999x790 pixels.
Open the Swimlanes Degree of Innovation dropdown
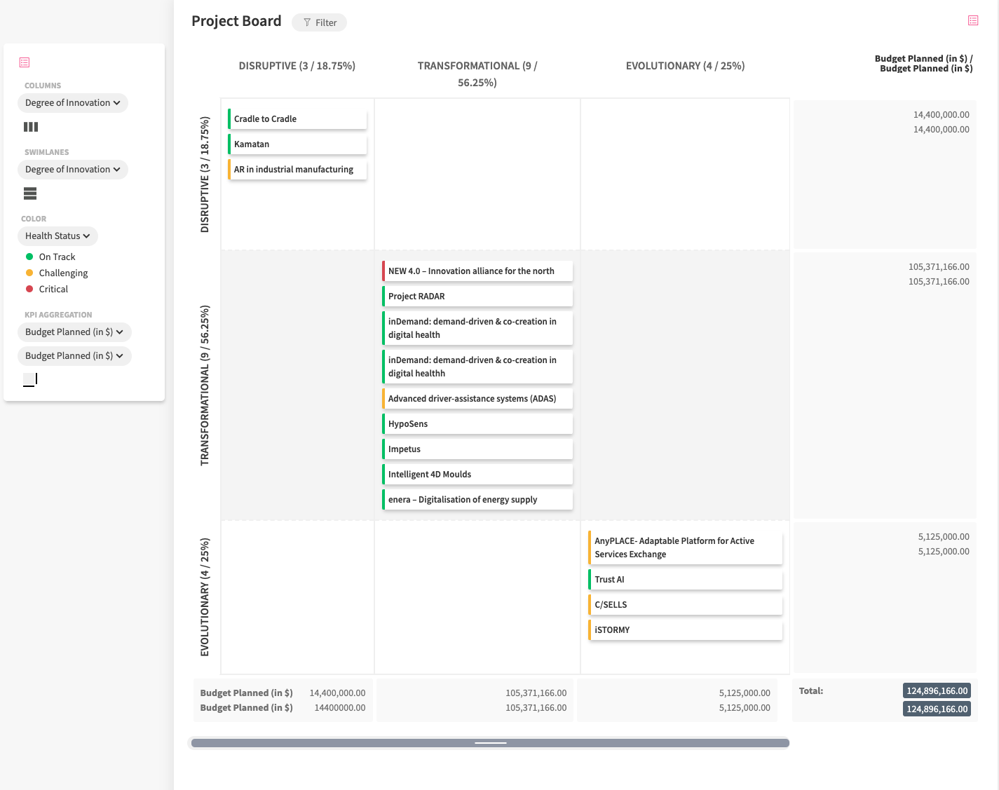72,170
